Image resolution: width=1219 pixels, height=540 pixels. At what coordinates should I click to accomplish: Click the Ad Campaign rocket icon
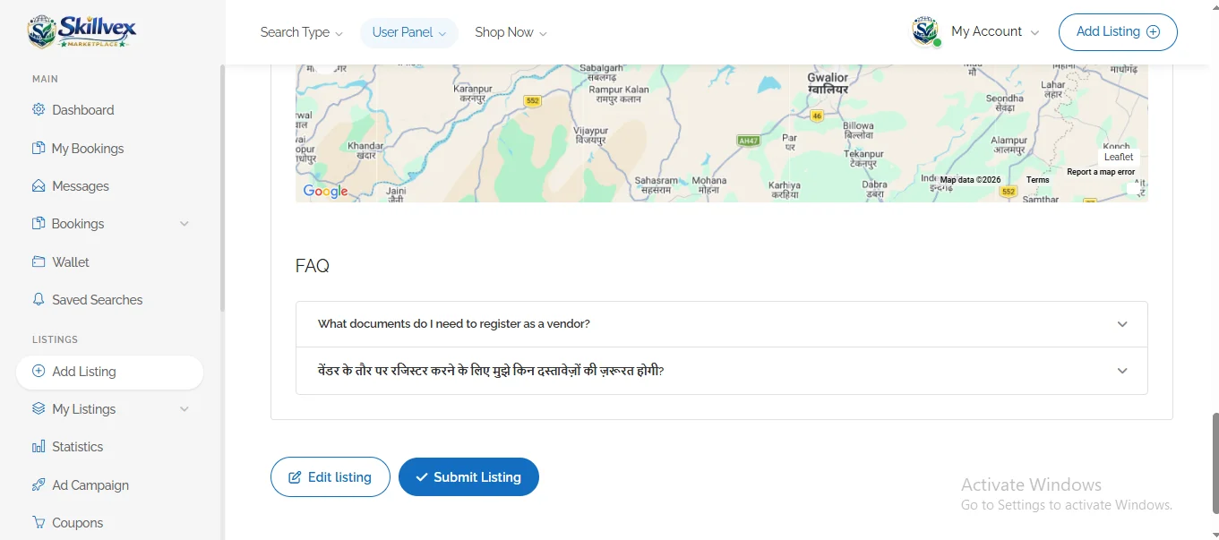[x=39, y=485]
